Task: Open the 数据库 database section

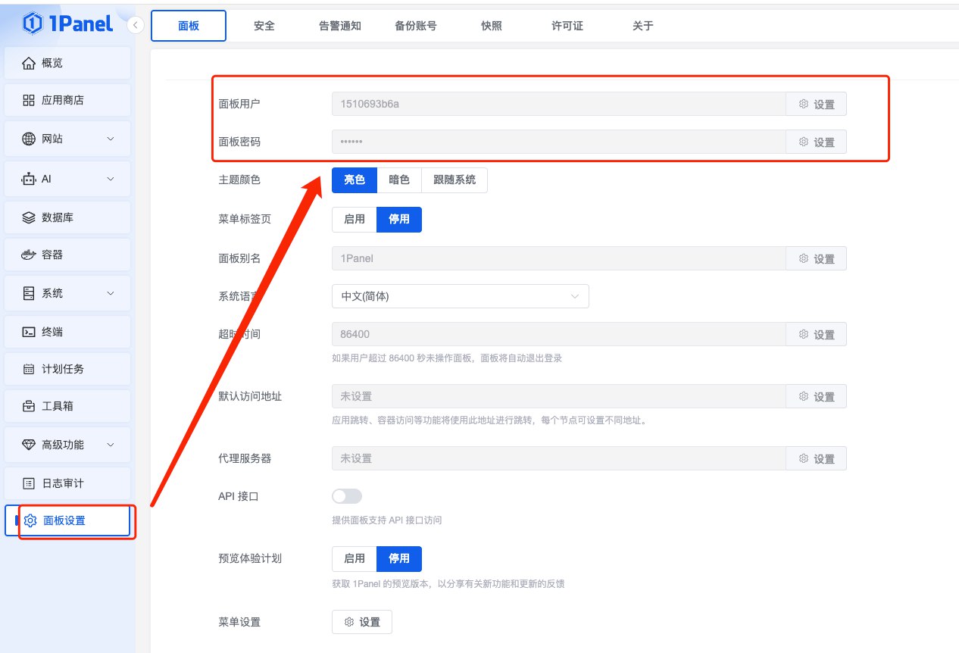Action: [x=67, y=217]
